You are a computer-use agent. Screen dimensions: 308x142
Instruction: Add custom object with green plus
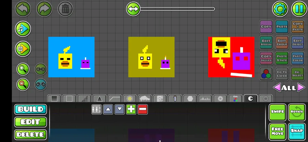coord(131,109)
